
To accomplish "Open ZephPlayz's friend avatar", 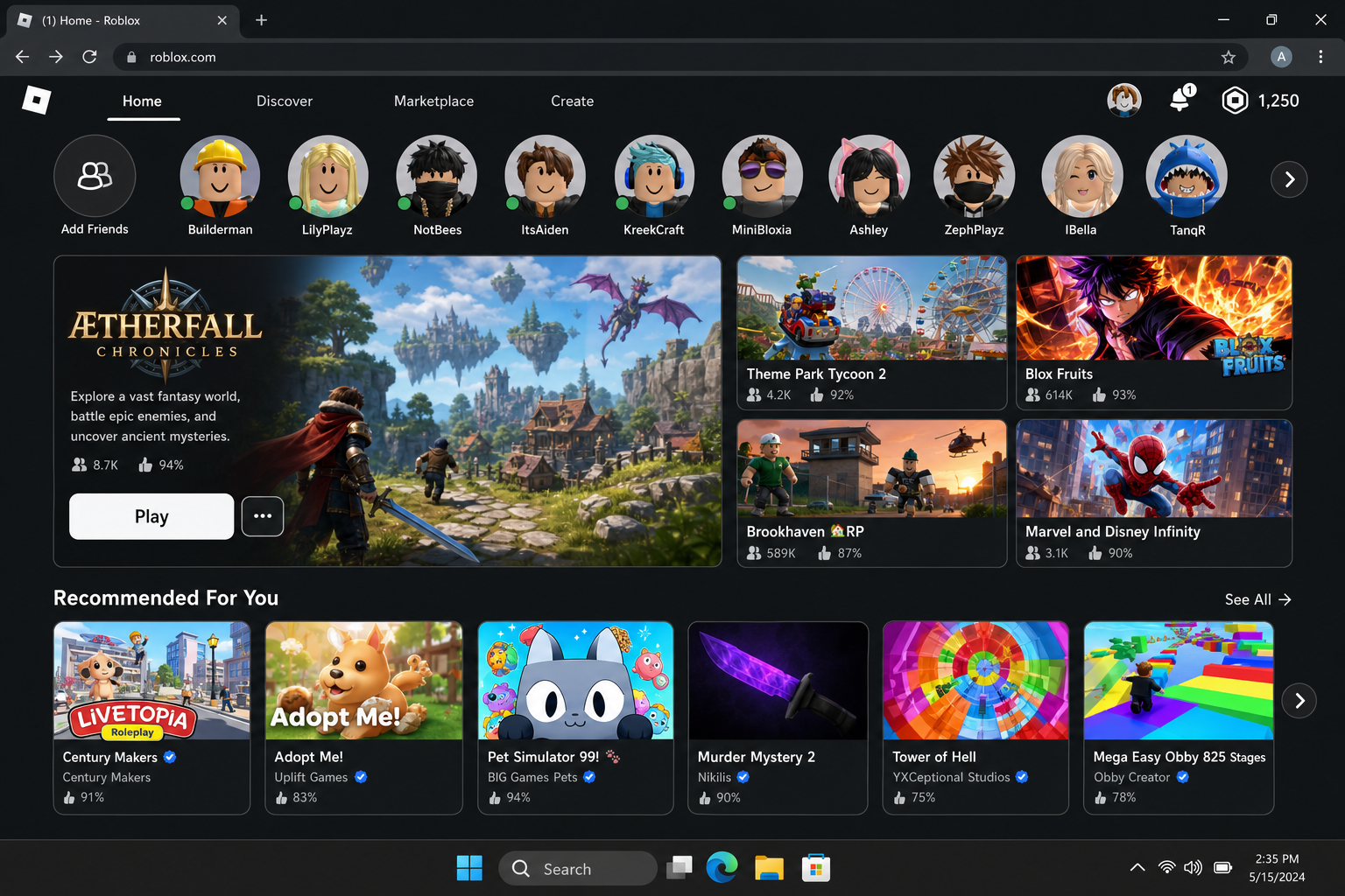I will (974, 176).
